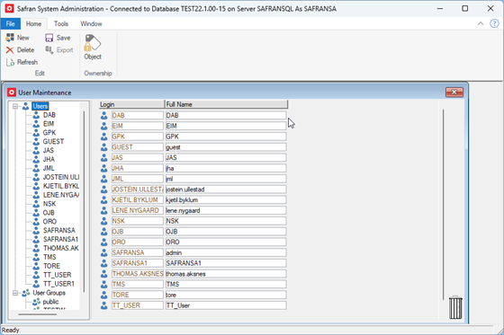Click Safran application icon in title bar
Viewport: 504px width, 335px height.
point(9,9)
